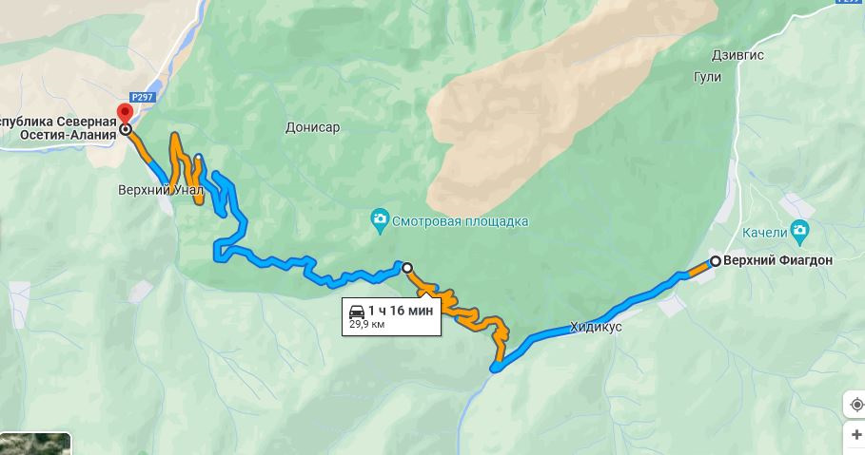Select the P297 road shield near the pin
This screenshot has width=865, height=455.
(143, 97)
